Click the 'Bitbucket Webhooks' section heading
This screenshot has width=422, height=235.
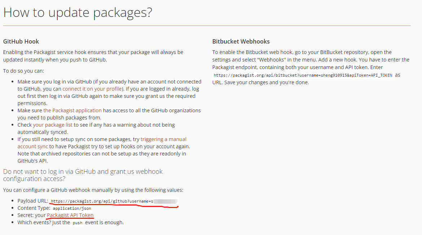(241, 41)
